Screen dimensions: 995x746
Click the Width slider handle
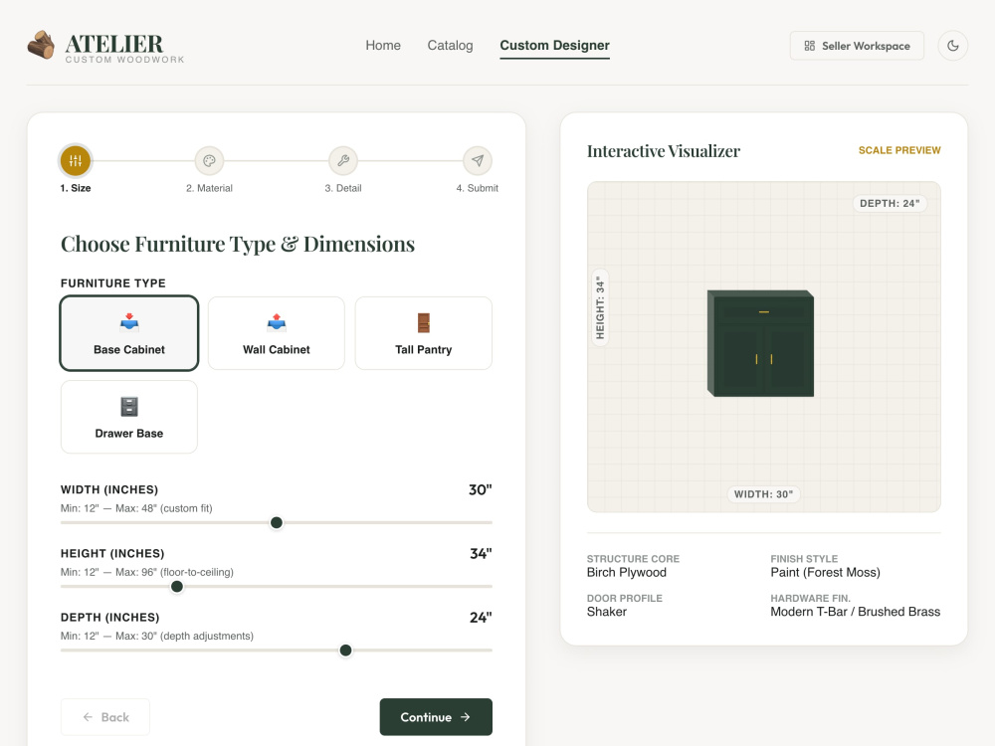[276, 523]
